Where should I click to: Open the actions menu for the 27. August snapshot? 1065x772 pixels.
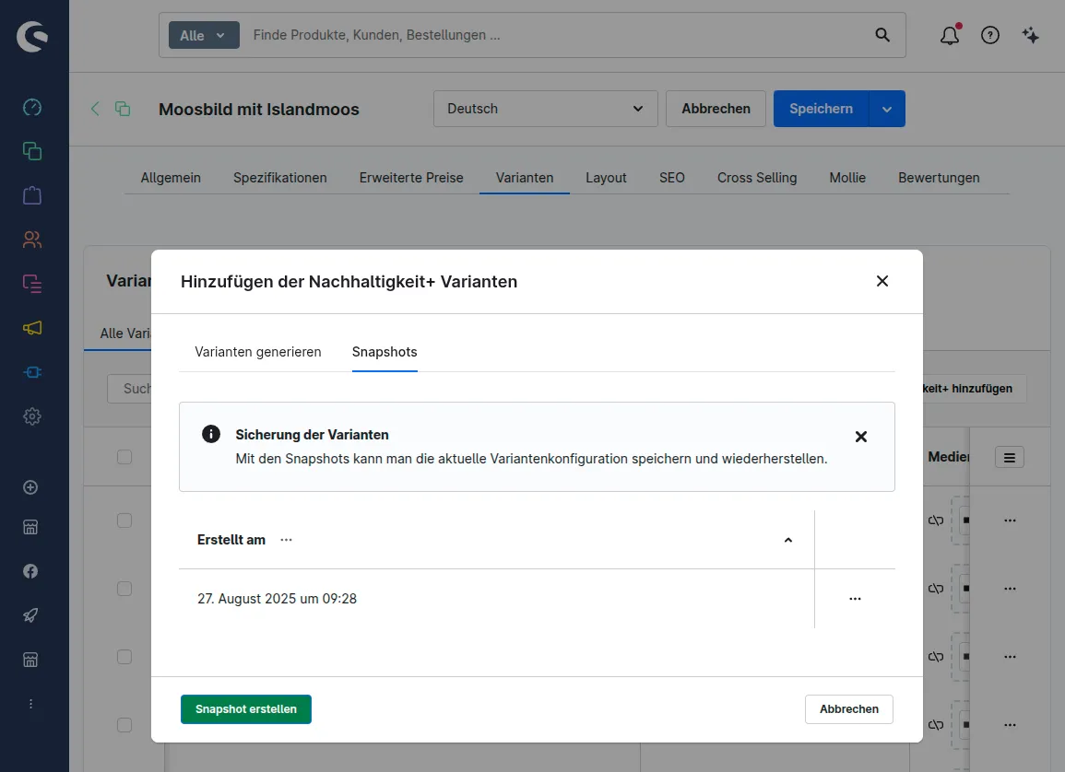tap(855, 598)
